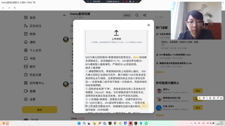Viewport: 225px width, 126px height.
Task: Open 新闻 (News) in sidebar
Action: 30,34
